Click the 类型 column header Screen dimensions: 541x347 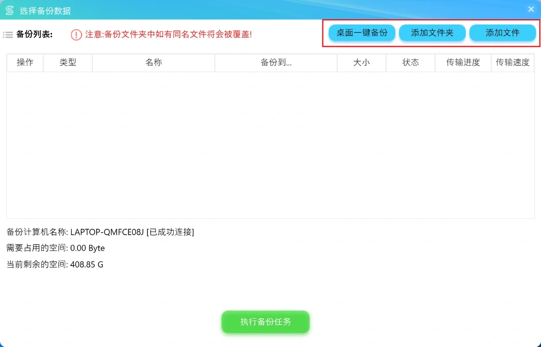68,62
